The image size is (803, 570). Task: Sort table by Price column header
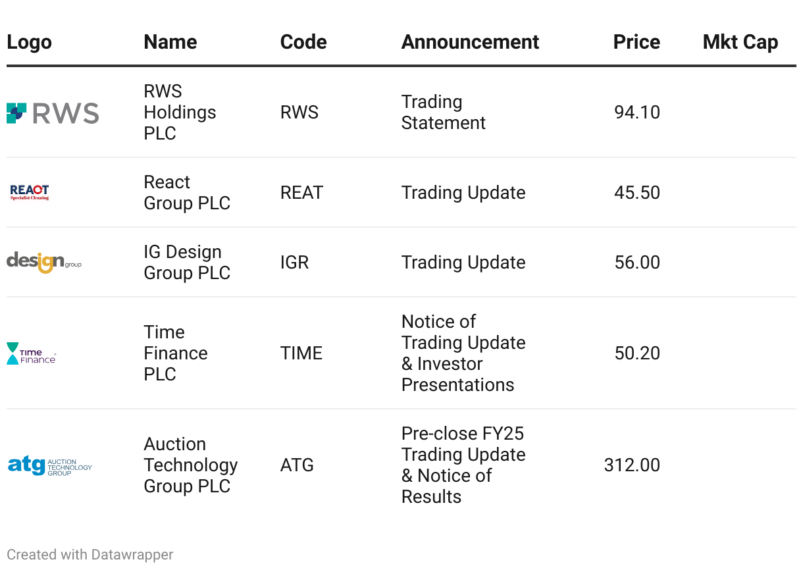[636, 42]
